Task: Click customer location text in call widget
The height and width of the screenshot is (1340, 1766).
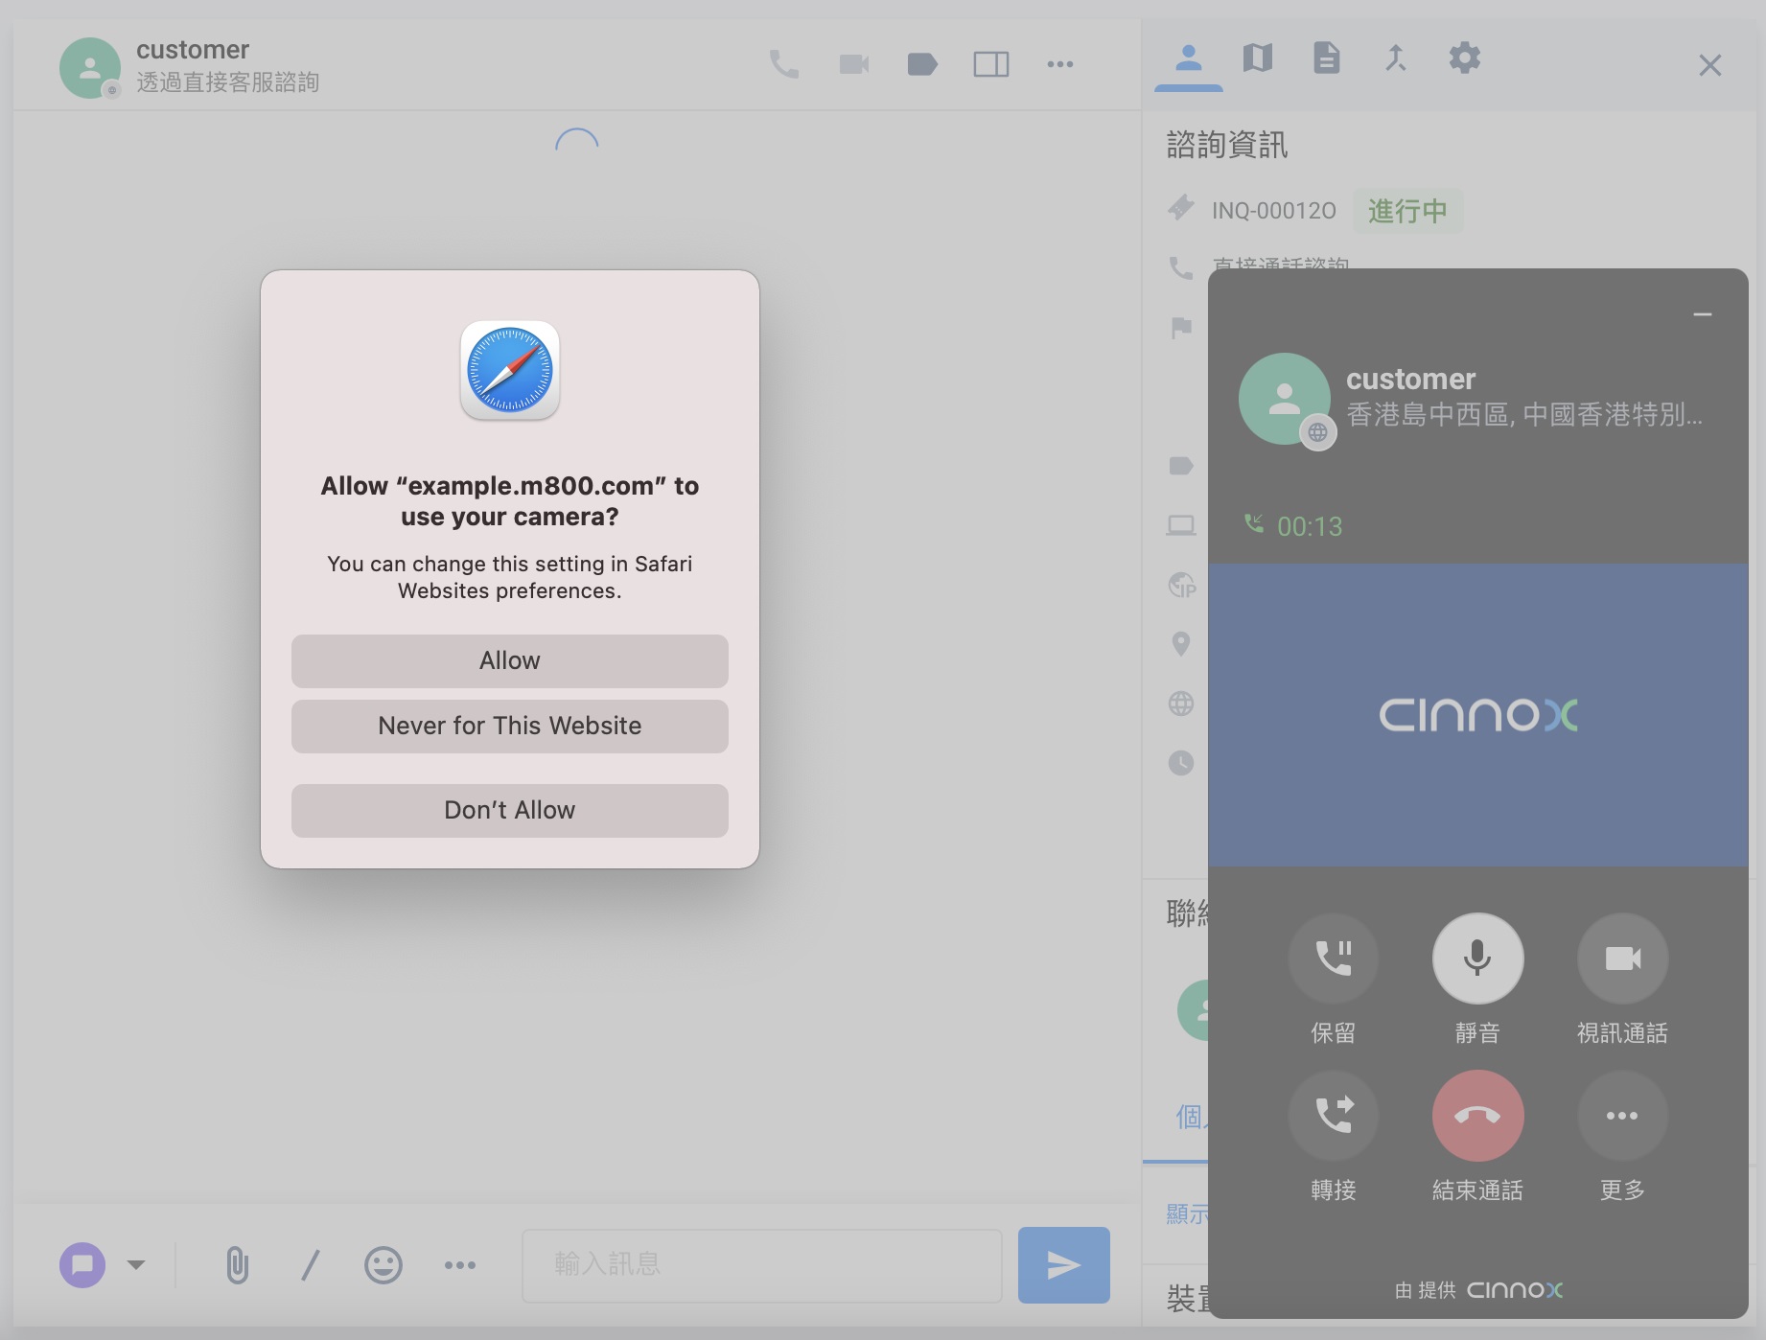Action: point(1524,414)
